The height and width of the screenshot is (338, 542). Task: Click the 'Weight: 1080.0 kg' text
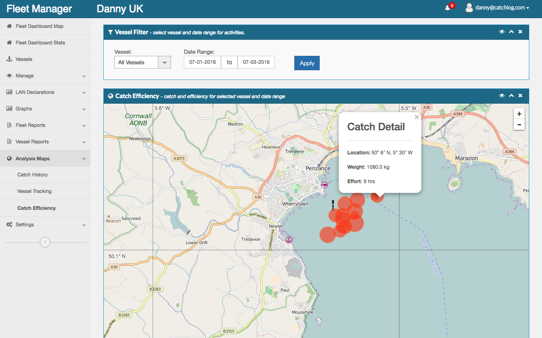point(368,167)
